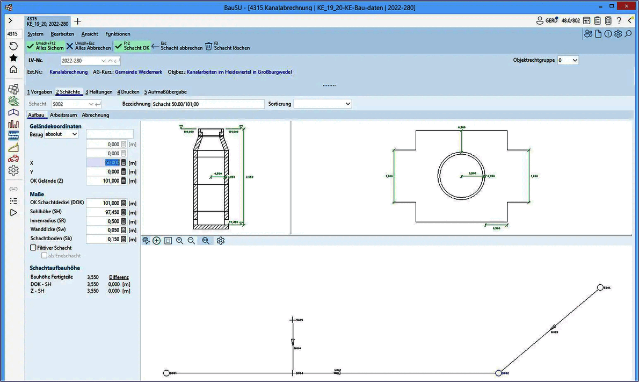Click the blank document icon

point(598,34)
